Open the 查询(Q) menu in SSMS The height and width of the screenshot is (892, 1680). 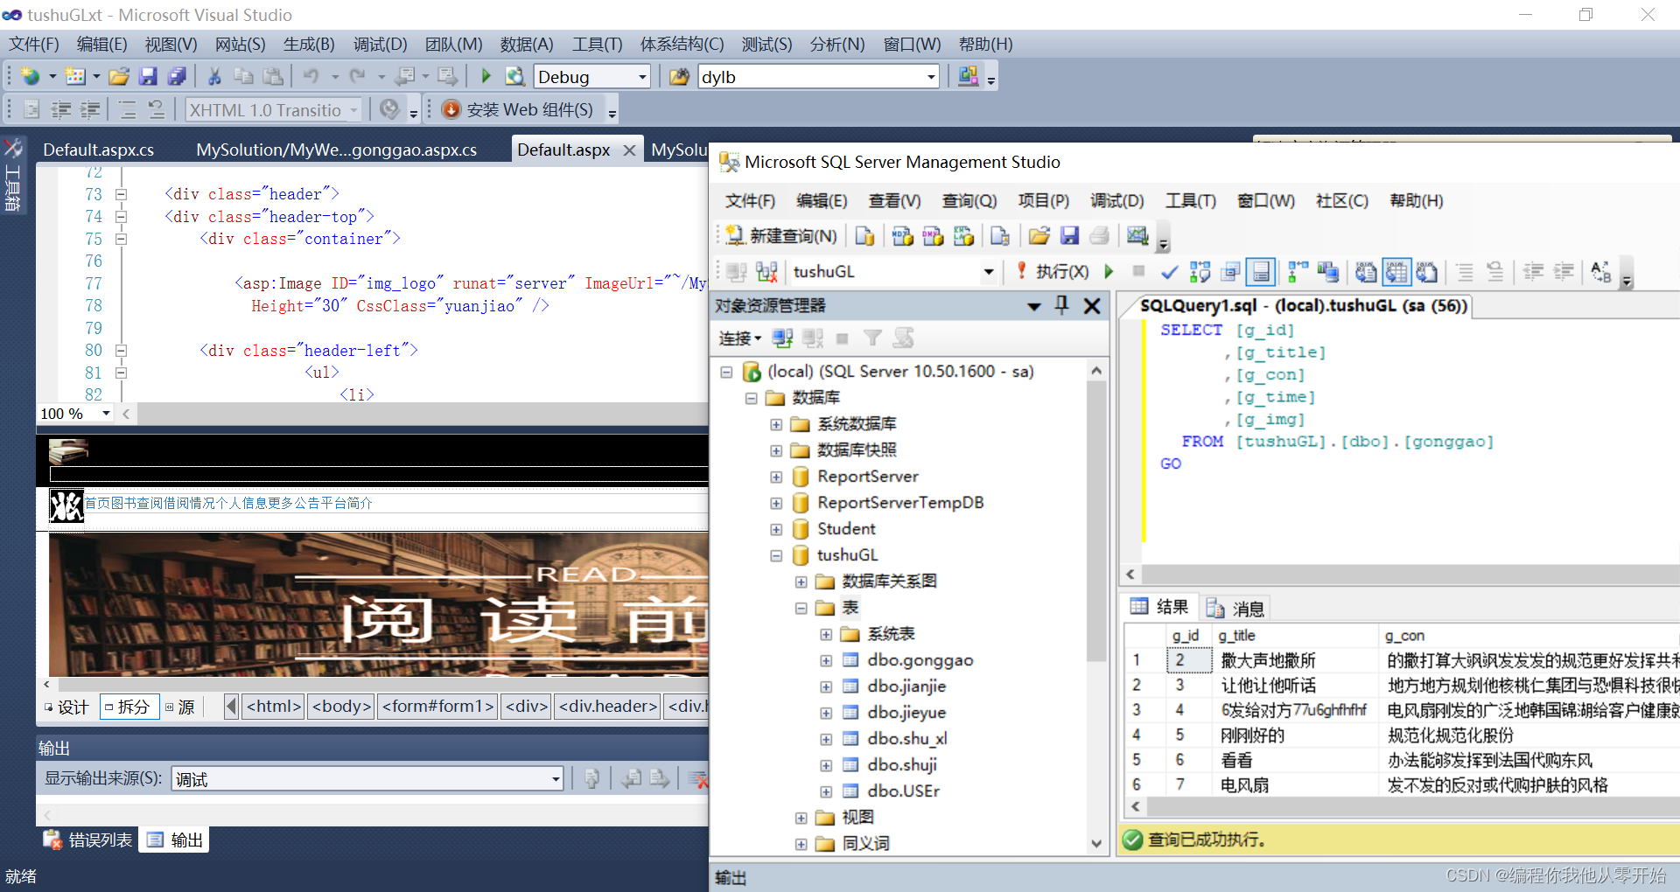pyautogui.click(x=968, y=200)
